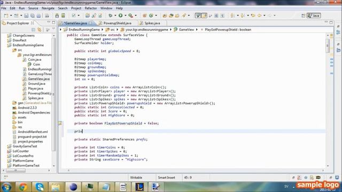Open the Debug dropdown arrow
Viewport: 342px width, 192px height.
pos(115,15)
